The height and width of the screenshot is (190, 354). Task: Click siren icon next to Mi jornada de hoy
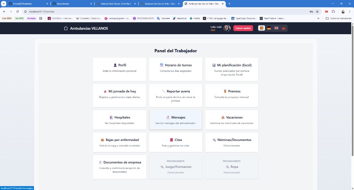point(105,91)
